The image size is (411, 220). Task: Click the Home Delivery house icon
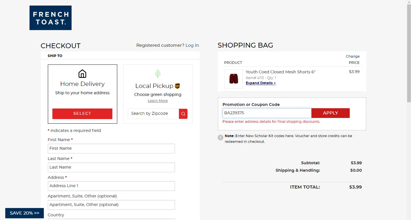tap(82, 74)
